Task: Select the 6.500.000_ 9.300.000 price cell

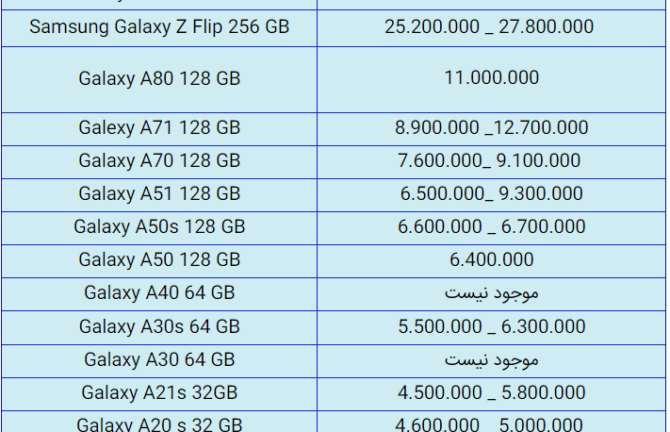Action: [491, 193]
